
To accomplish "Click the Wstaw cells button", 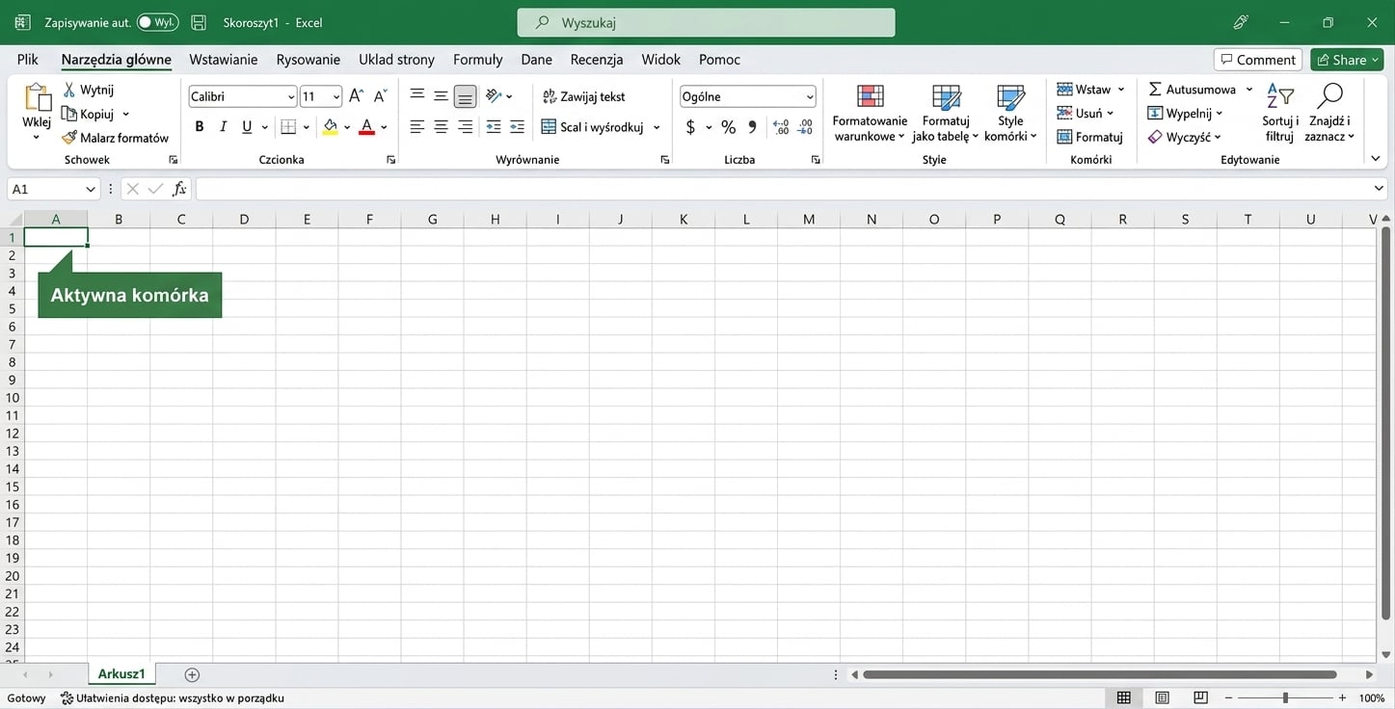I will 1091,90.
